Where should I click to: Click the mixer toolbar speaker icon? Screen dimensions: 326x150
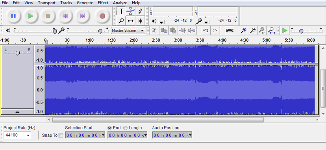[x=8, y=31]
